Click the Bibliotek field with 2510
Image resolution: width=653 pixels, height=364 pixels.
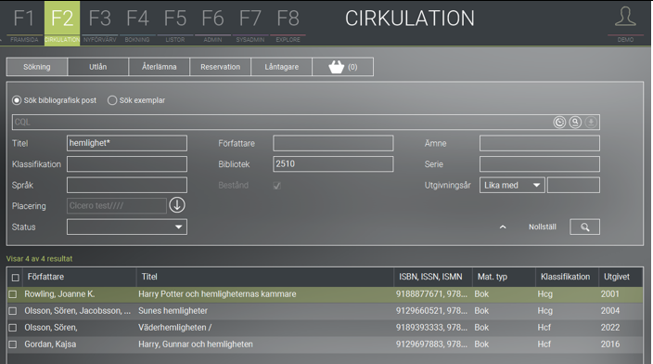click(333, 163)
